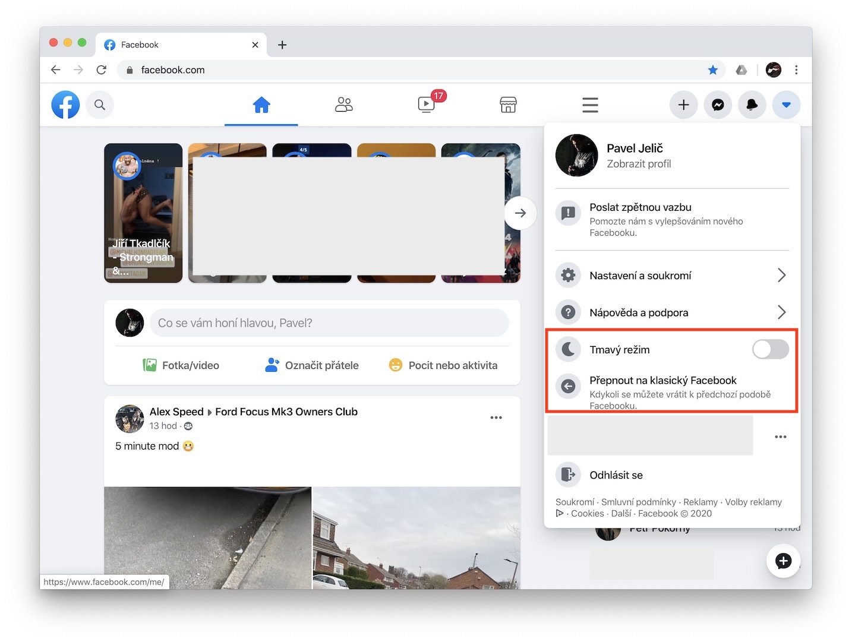Viewport: 852px width, 642px height.
Task: Open the hamburger menu tab
Action: (590, 105)
